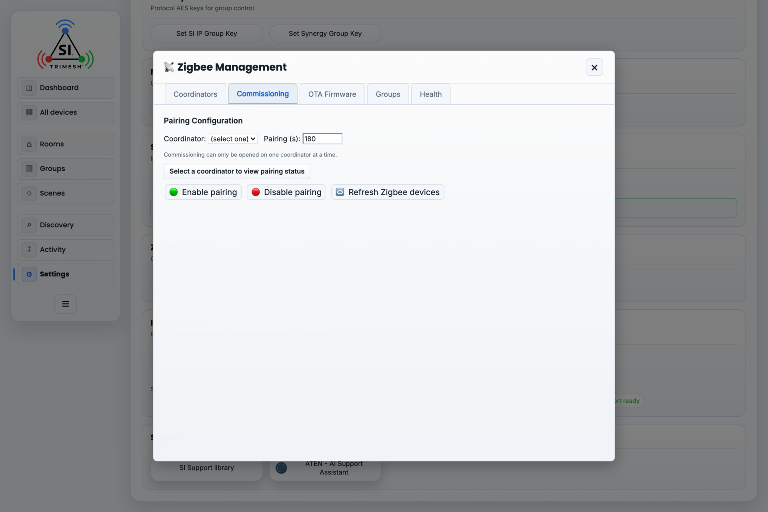Click the Zigbee Management antenna icon
The height and width of the screenshot is (512, 768).
[169, 67]
